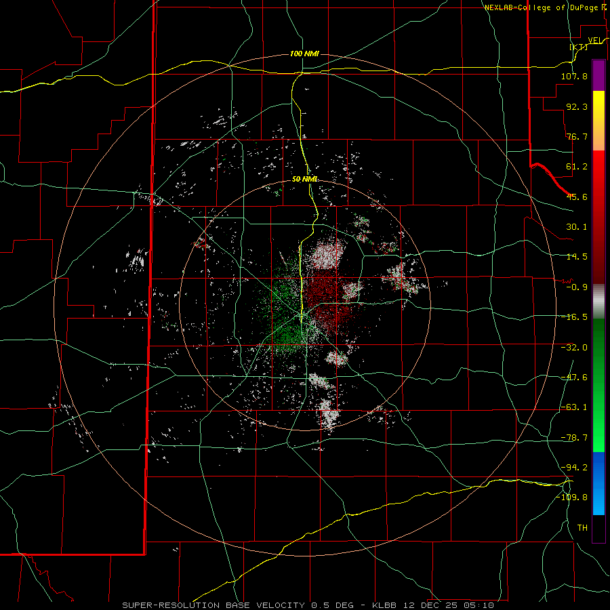Image resolution: width=610 pixels, height=610 pixels.
Task: Click the -63.1 velocity scale value
Action: pyautogui.click(x=574, y=407)
